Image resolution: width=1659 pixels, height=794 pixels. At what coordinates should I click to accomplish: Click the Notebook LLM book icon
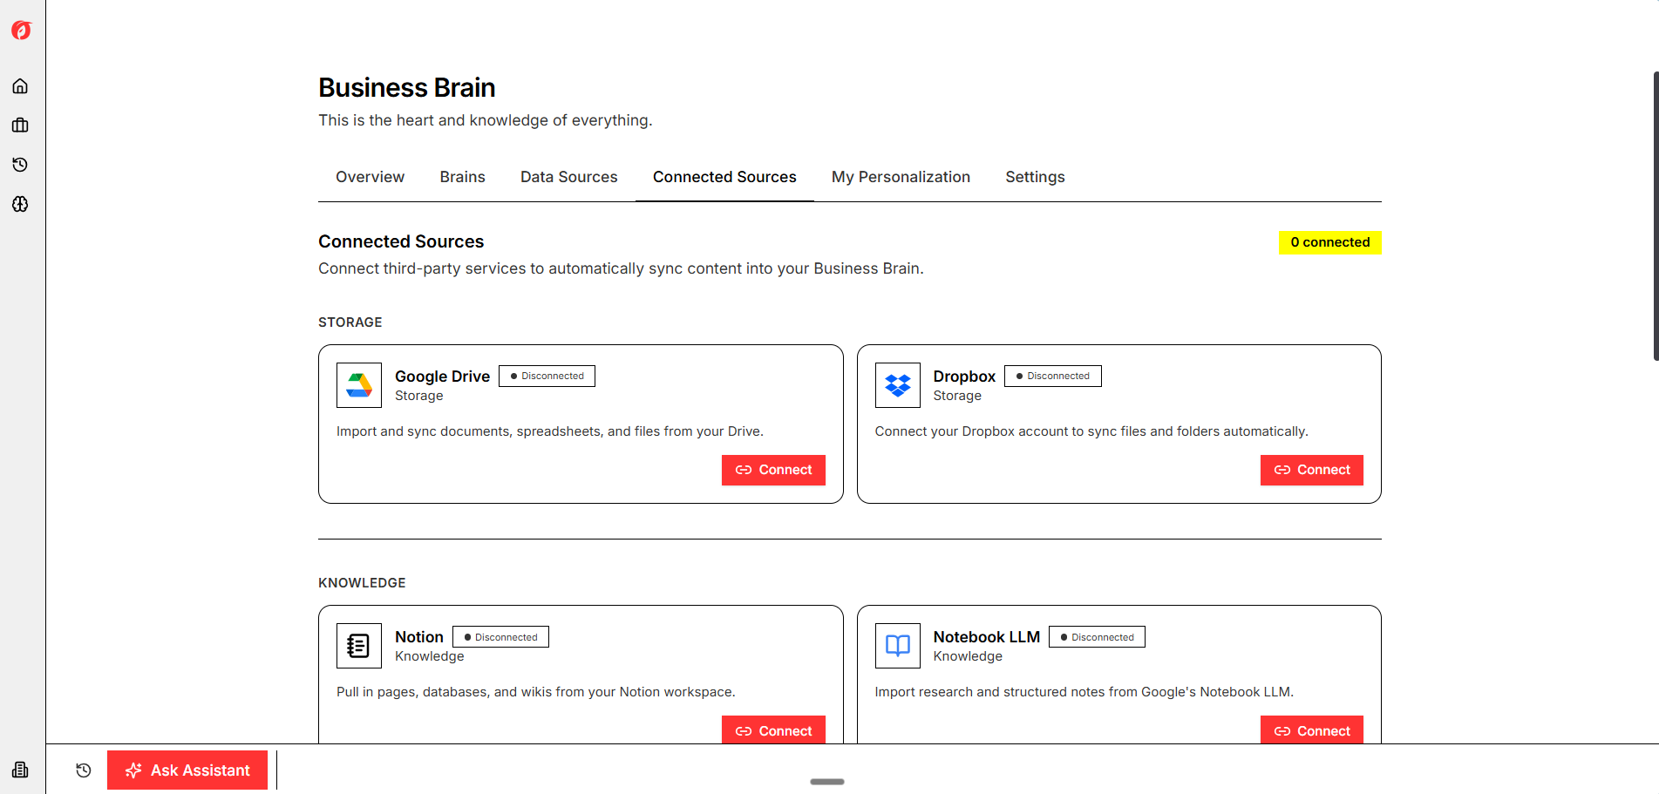coord(897,646)
